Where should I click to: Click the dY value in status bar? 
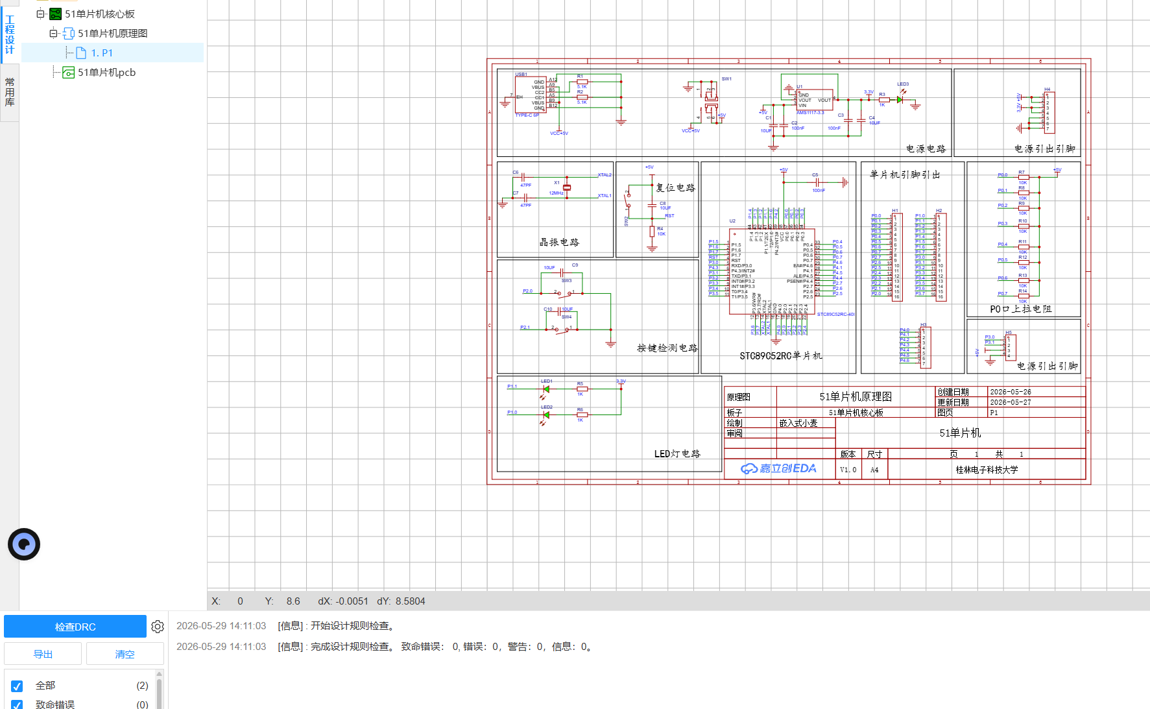pyautogui.click(x=410, y=601)
